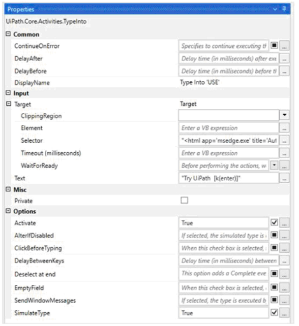
Task: Click the Activate value field
Action: (224, 223)
